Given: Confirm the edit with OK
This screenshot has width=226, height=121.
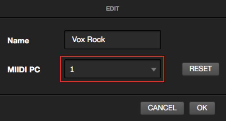Looking at the screenshot, I should point(202,108).
